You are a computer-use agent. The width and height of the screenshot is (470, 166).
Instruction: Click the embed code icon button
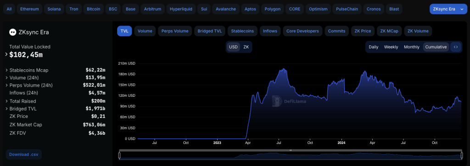pyautogui.click(x=456, y=47)
